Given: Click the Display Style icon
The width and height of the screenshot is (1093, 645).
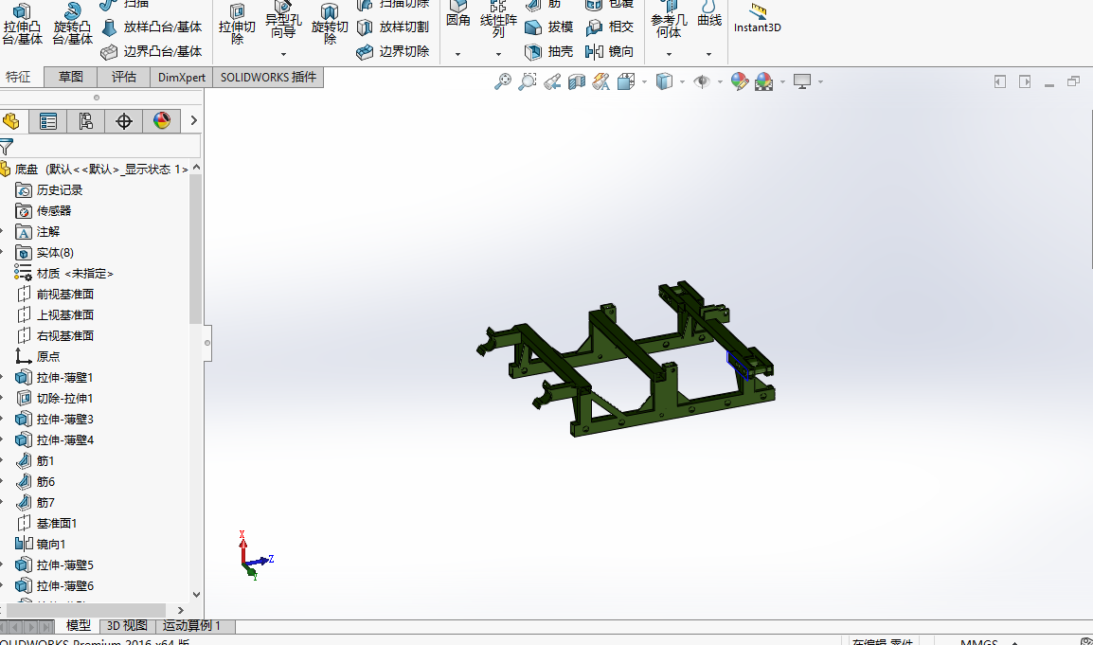Looking at the screenshot, I should click(664, 81).
